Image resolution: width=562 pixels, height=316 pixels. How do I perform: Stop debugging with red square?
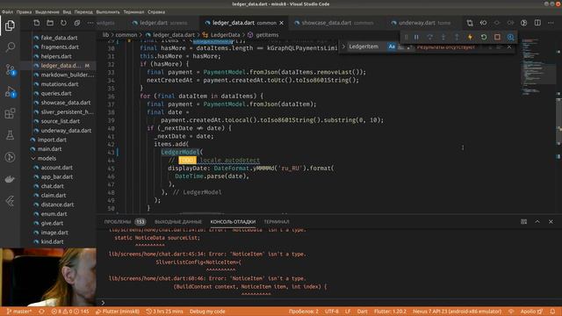click(497, 37)
